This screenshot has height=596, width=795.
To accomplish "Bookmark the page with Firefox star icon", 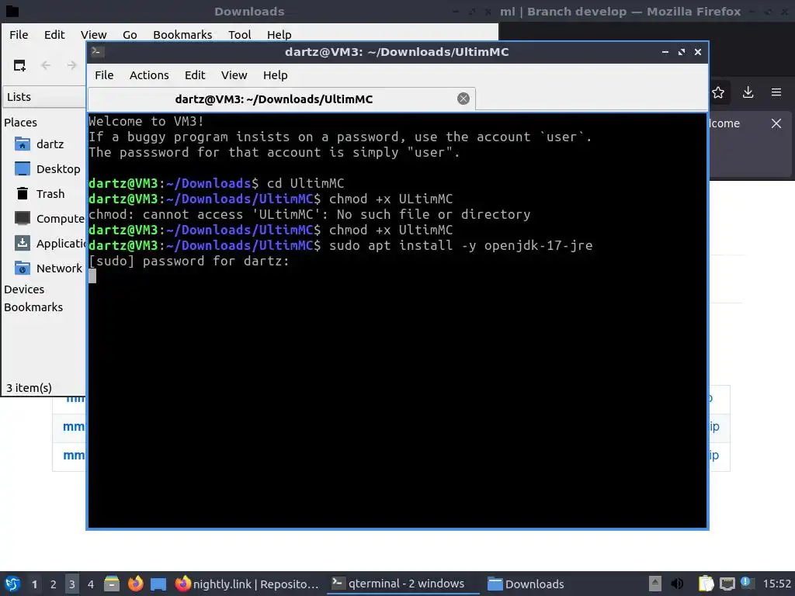I will pyautogui.click(x=718, y=92).
